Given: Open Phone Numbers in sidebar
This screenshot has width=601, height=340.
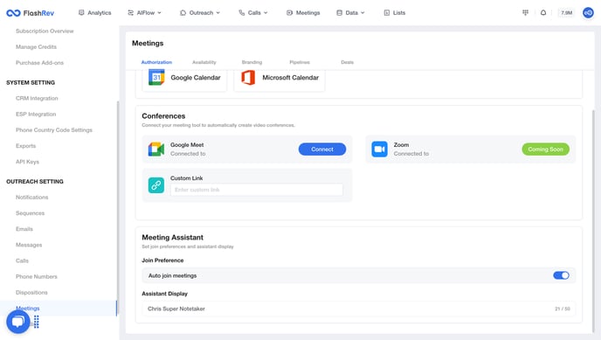Looking at the screenshot, I should click(37, 277).
